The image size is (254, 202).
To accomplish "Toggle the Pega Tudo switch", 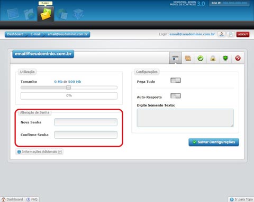I will (176, 80).
